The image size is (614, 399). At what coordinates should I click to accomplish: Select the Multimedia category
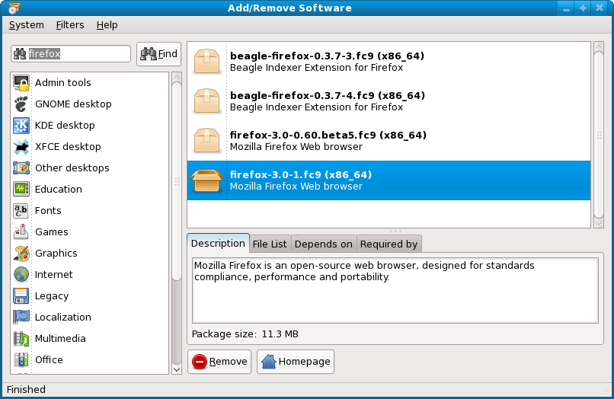click(x=90, y=339)
